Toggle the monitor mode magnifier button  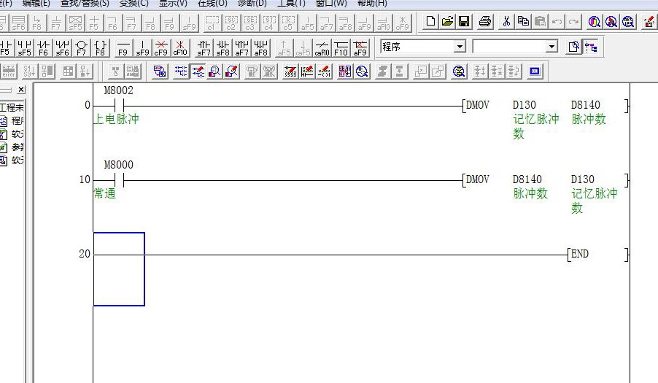coord(214,71)
